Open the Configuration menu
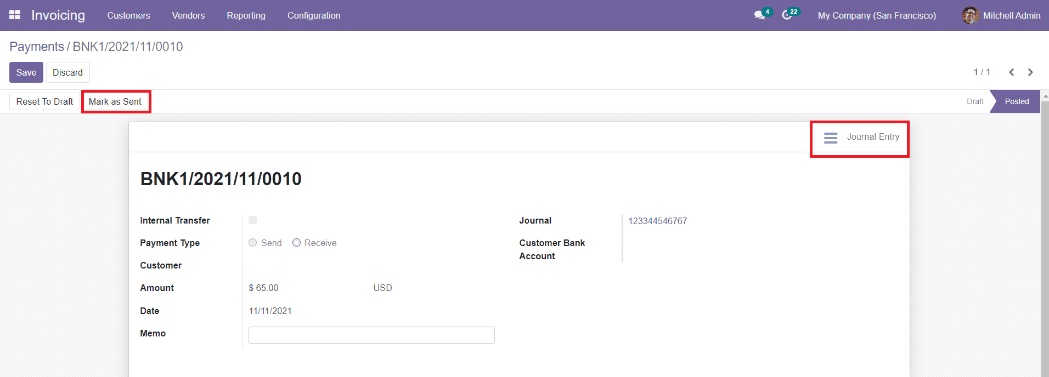The image size is (1049, 377). (x=314, y=15)
